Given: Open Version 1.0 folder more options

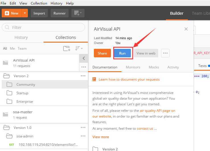Looking at the screenshot, I should point(83,127).
